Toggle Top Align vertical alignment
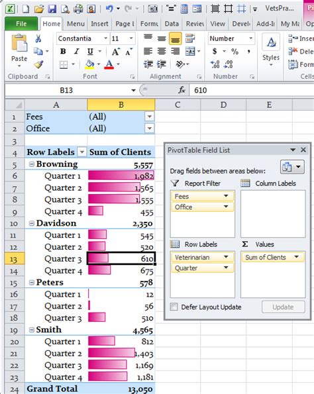Viewport: 314px width, 394px height. click(148, 38)
